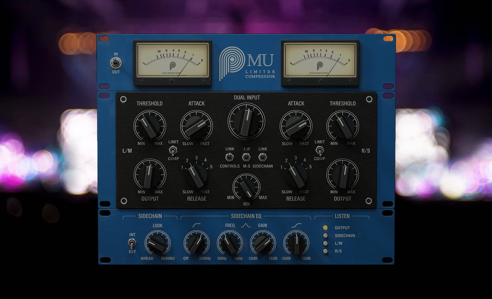This screenshot has height=299, width=492.
Task: Turn the Look Ahead/Behind knob
Action: pyautogui.click(x=158, y=243)
